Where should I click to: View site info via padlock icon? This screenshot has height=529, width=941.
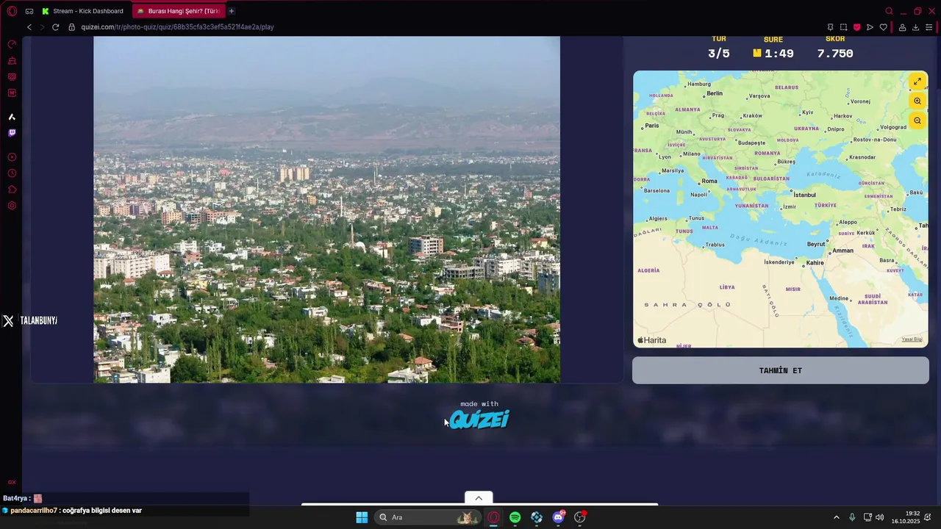(x=72, y=27)
